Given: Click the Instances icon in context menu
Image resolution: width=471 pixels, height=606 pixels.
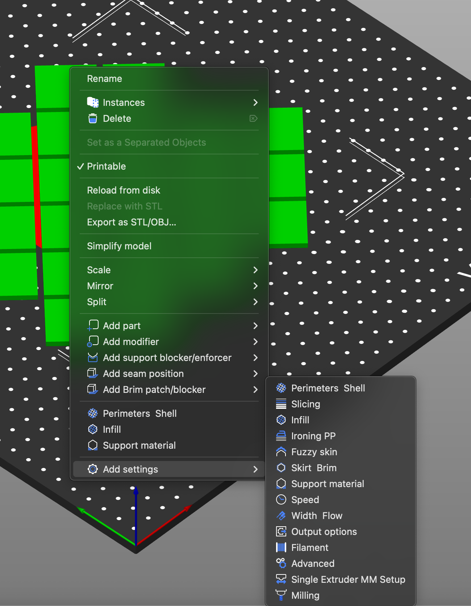Looking at the screenshot, I should [93, 103].
